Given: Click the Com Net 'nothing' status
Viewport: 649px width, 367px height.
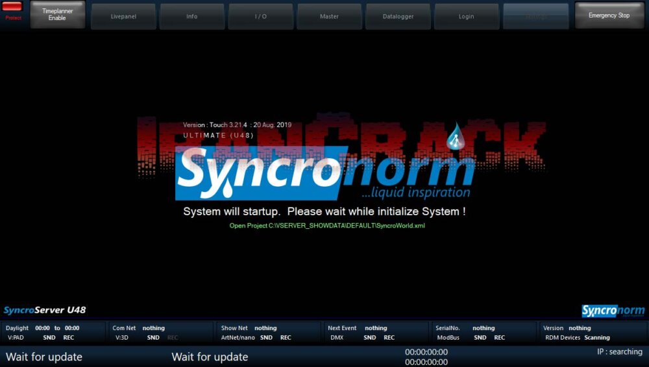Looking at the screenshot, I should click(x=154, y=328).
